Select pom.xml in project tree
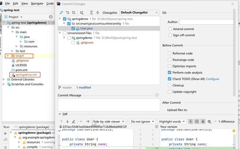 (x=21, y=70)
